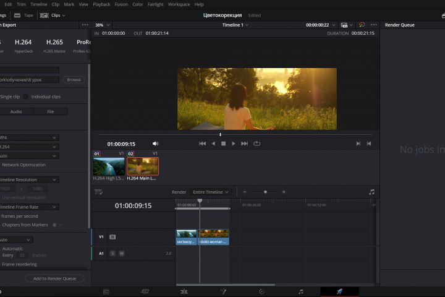Mute viewer audio with speaker icon
The height and width of the screenshot is (297, 445).
pyautogui.click(x=156, y=144)
